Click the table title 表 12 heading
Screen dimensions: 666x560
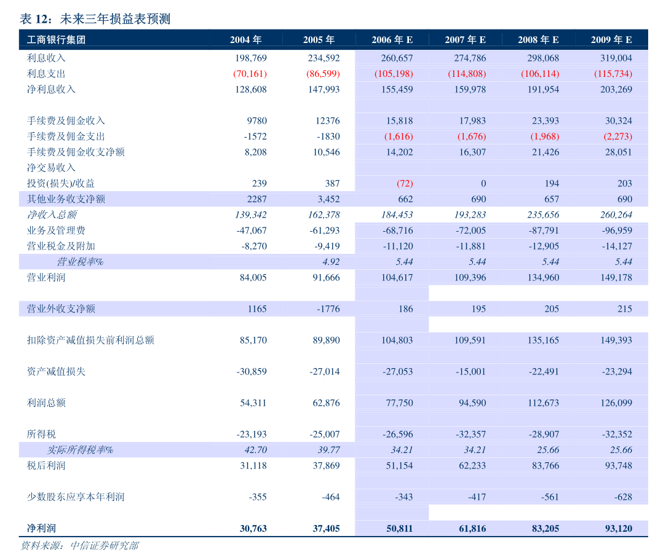point(95,19)
